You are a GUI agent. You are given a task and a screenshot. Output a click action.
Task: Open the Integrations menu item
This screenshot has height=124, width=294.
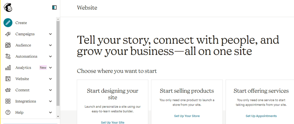pos(26,101)
